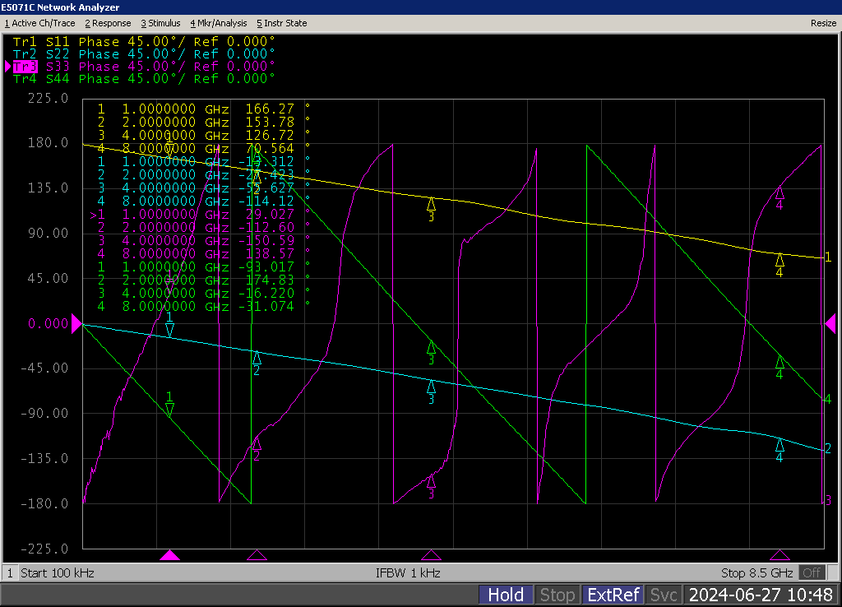Click cyan marker 4 on S22 trace
842x607 pixels.
tap(780, 445)
